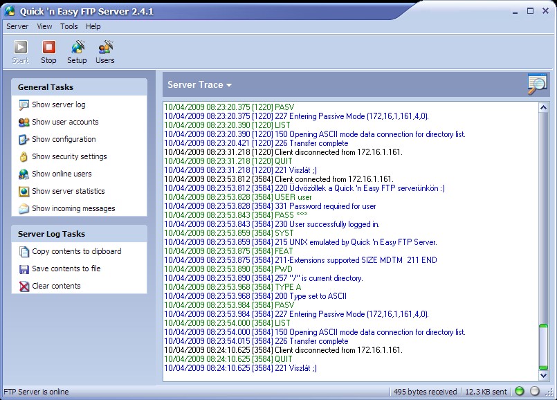The image size is (557, 400).
Task: Click the Copy contents to clipboard icon
Action: (24, 251)
